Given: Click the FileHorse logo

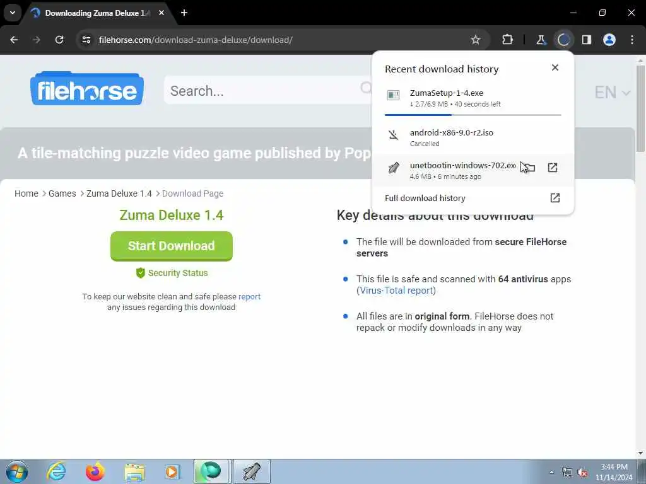Looking at the screenshot, I should 87,88.
